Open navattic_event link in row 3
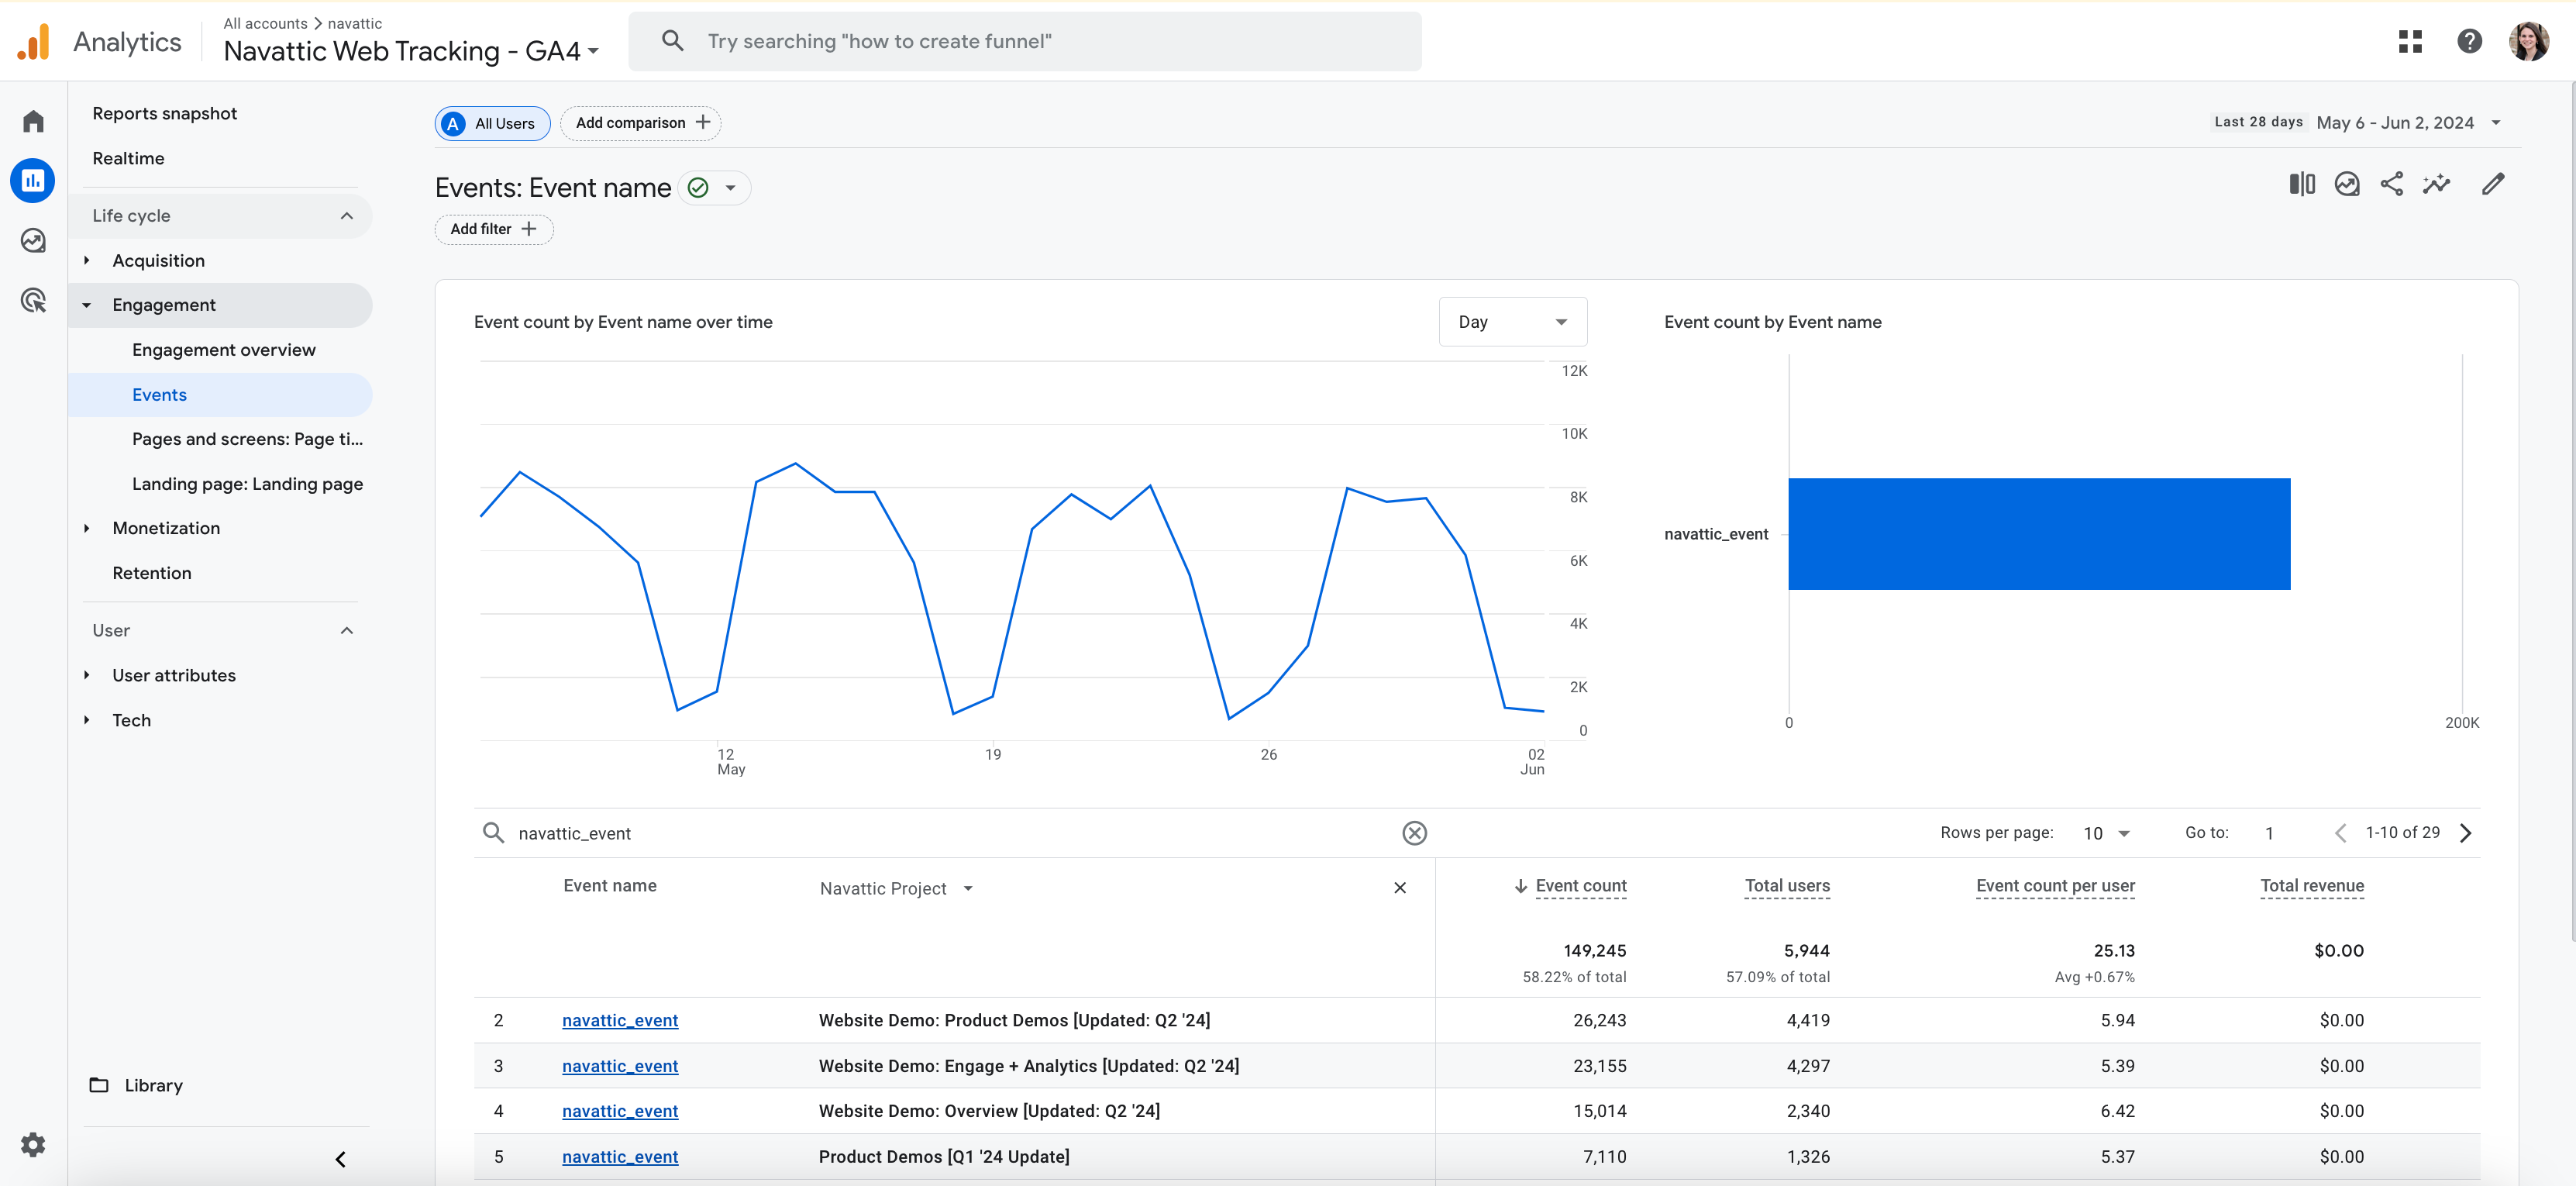The height and width of the screenshot is (1186, 2576). tap(620, 1066)
